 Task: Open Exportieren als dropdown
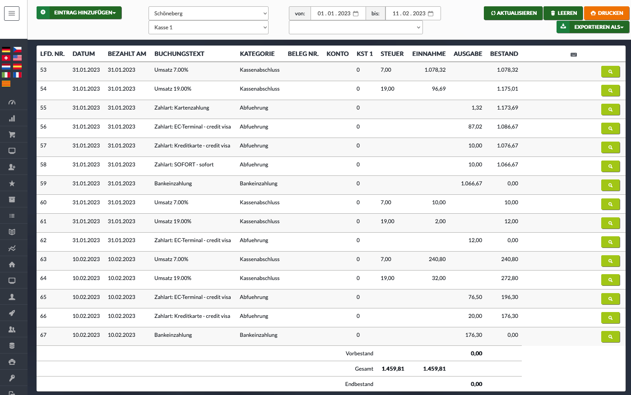point(593,27)
